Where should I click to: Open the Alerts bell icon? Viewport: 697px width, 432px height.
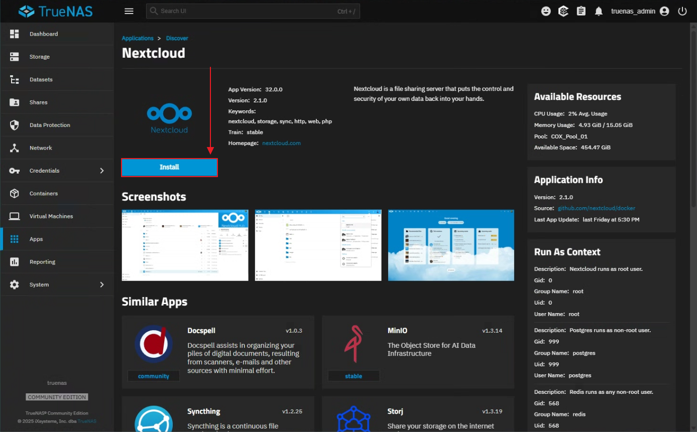coord(599,11)
